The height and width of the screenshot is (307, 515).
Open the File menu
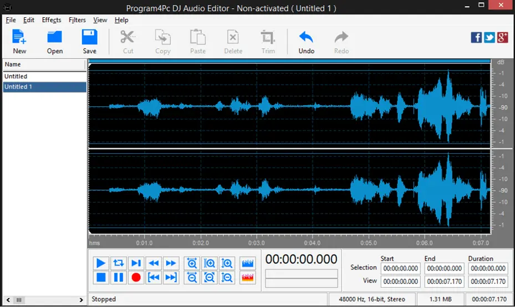pyautogui.click(x=11, y=20)
